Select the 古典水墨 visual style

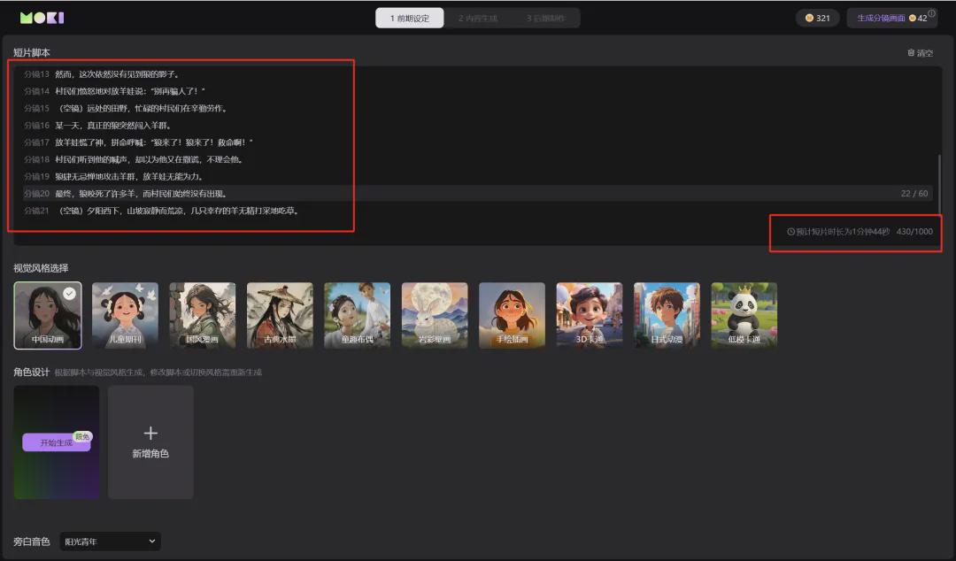coord(279,314)
